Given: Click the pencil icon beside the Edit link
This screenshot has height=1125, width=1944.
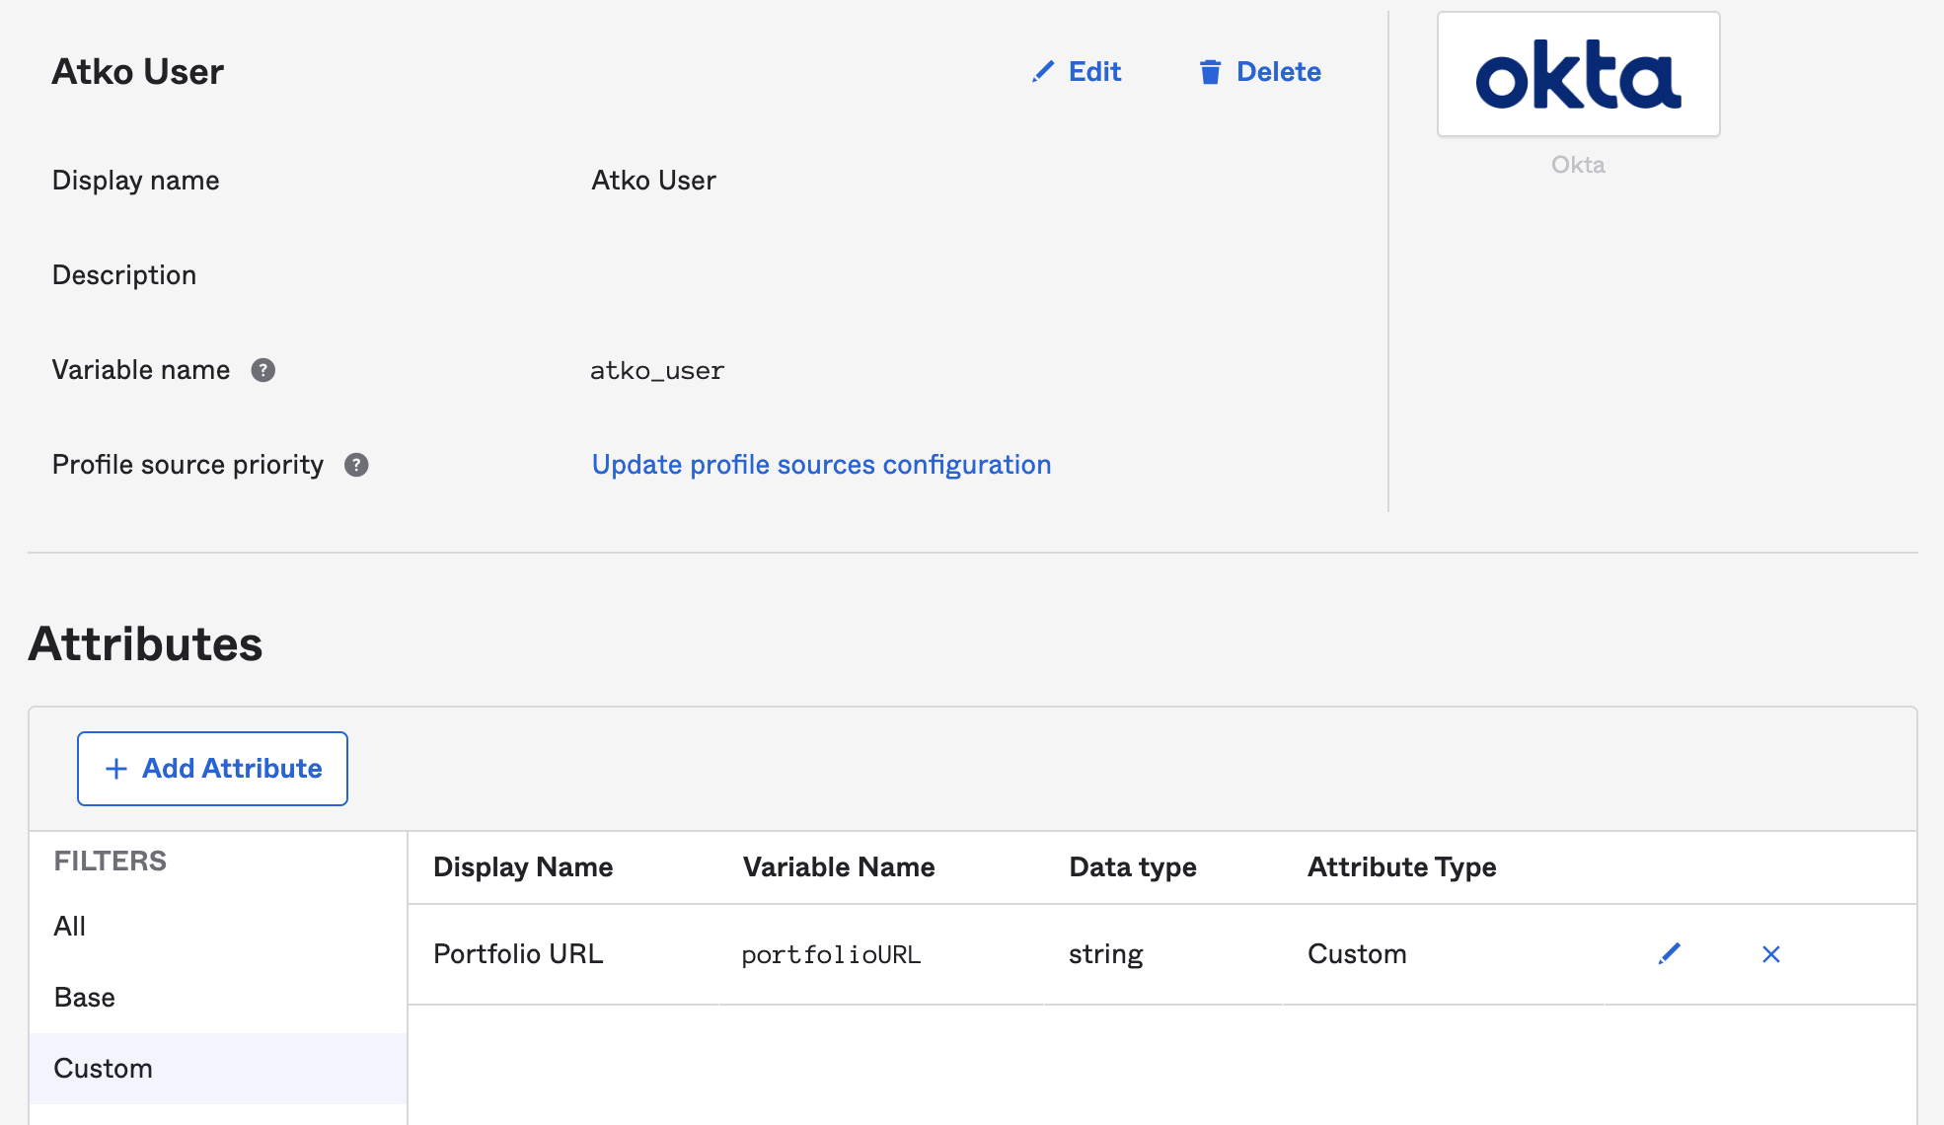Looking at the screenshot, I should tap(1043, 72).
